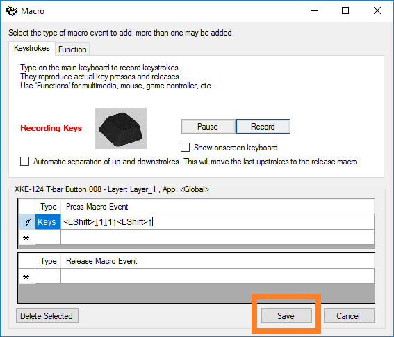
Task: Click the empty Release Macro Event cell
Action: (217, 276)
